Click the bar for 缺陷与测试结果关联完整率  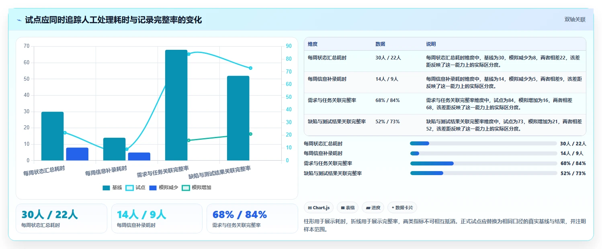coord(238,118)
